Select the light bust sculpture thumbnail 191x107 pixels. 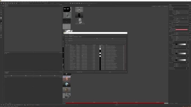click(x=80, y=21)
